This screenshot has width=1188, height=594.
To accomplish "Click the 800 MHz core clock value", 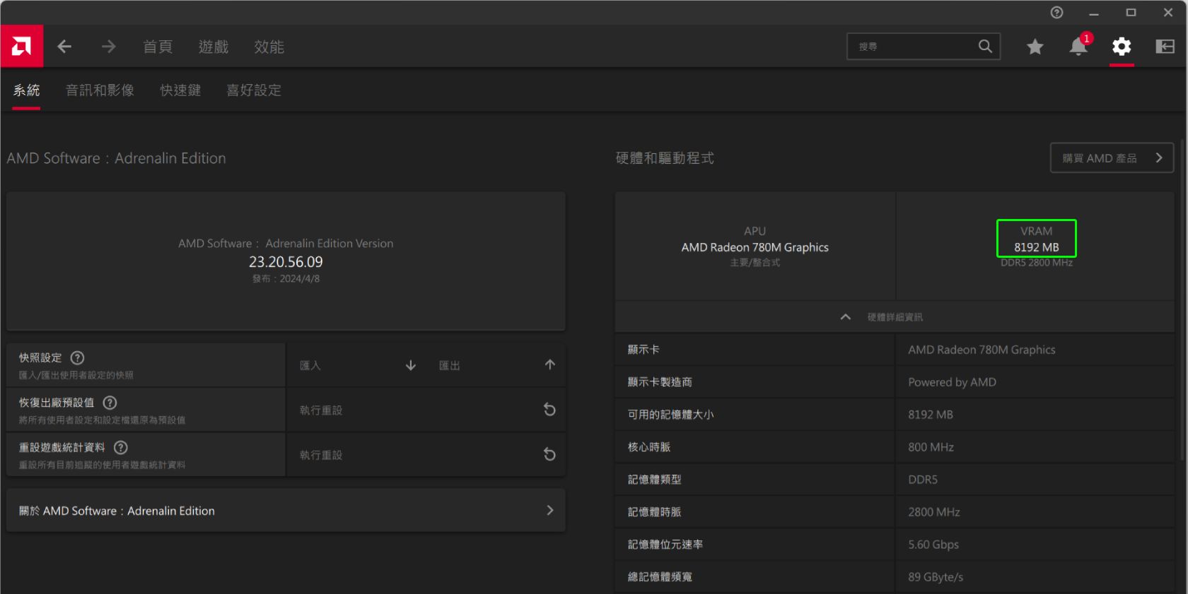I will (931, 447).
